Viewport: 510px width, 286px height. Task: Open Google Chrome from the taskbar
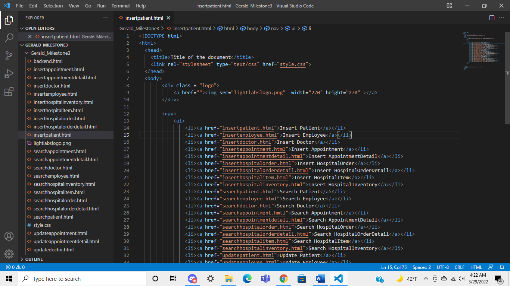coord(283,278)
